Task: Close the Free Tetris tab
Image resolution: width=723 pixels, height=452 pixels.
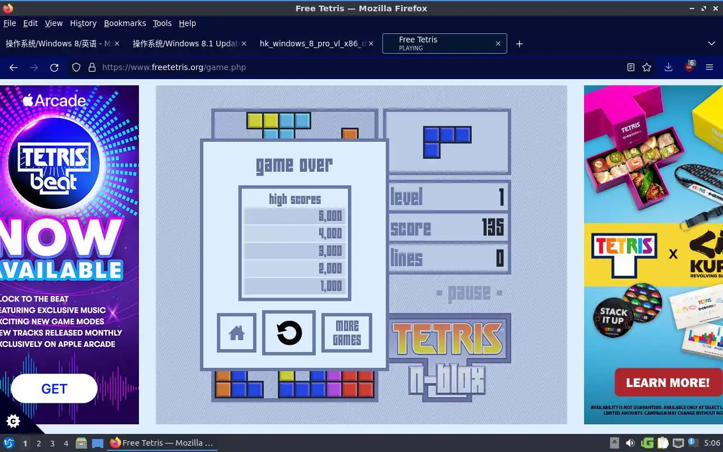Action: (498, 44)
